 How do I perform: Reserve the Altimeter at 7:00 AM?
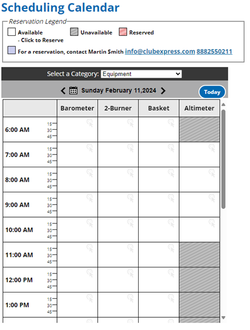(199, 154)
